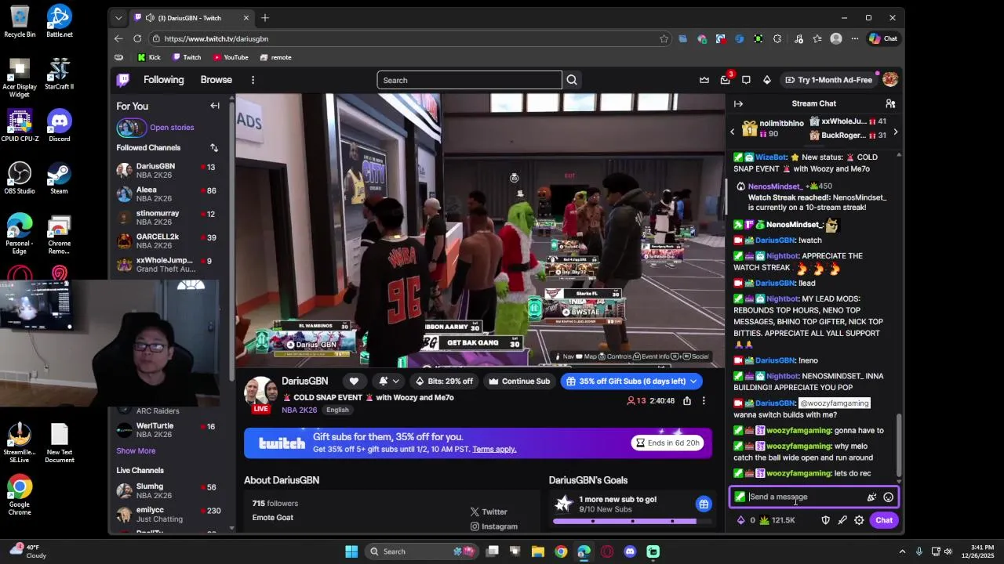1004x564 pixels.
Task: Open Windows Start menu
Action: 351,551
